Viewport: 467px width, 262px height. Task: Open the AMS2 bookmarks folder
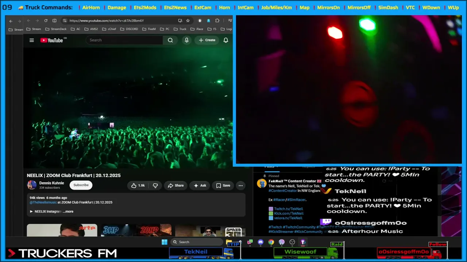click(x=91, y=29)
